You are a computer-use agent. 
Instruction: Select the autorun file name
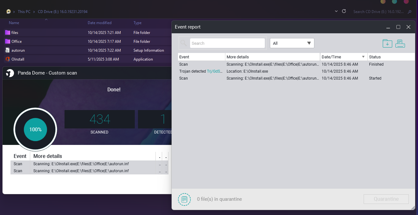point(18,50)
